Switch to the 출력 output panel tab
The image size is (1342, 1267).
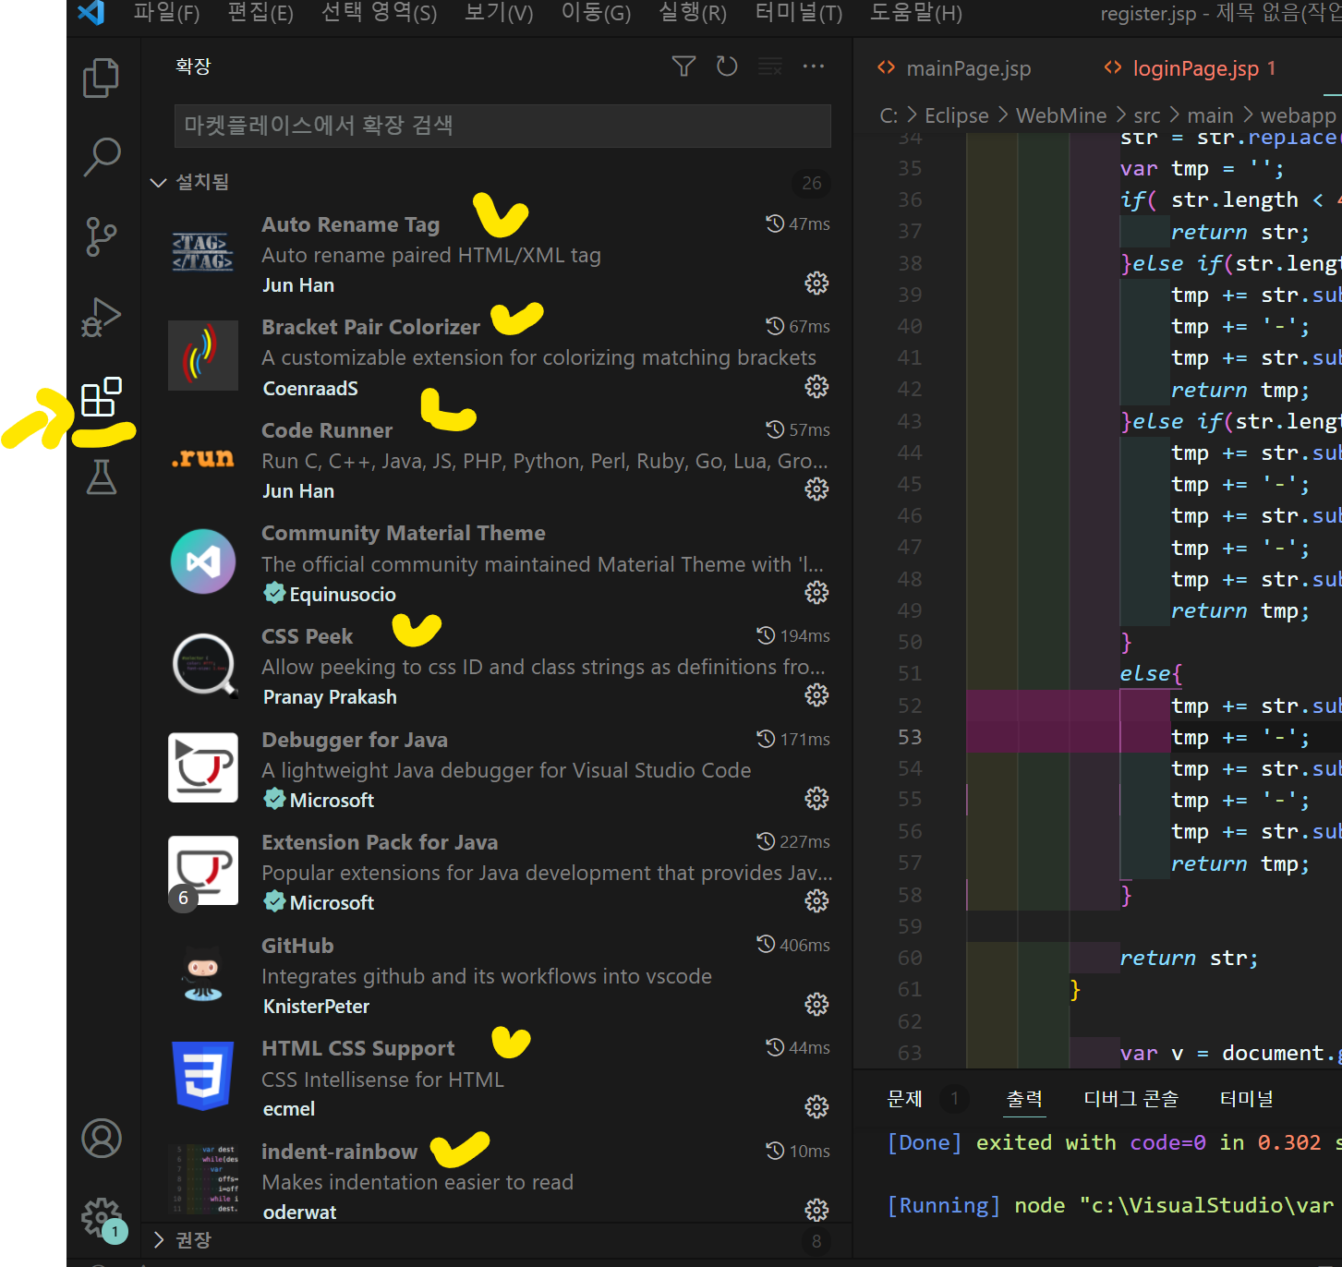click(x=1024, y=1099)
